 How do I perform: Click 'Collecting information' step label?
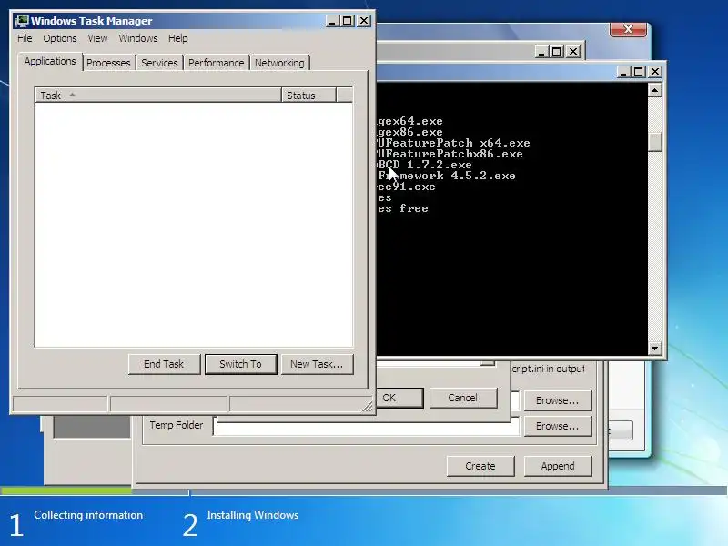coord(88,515)
